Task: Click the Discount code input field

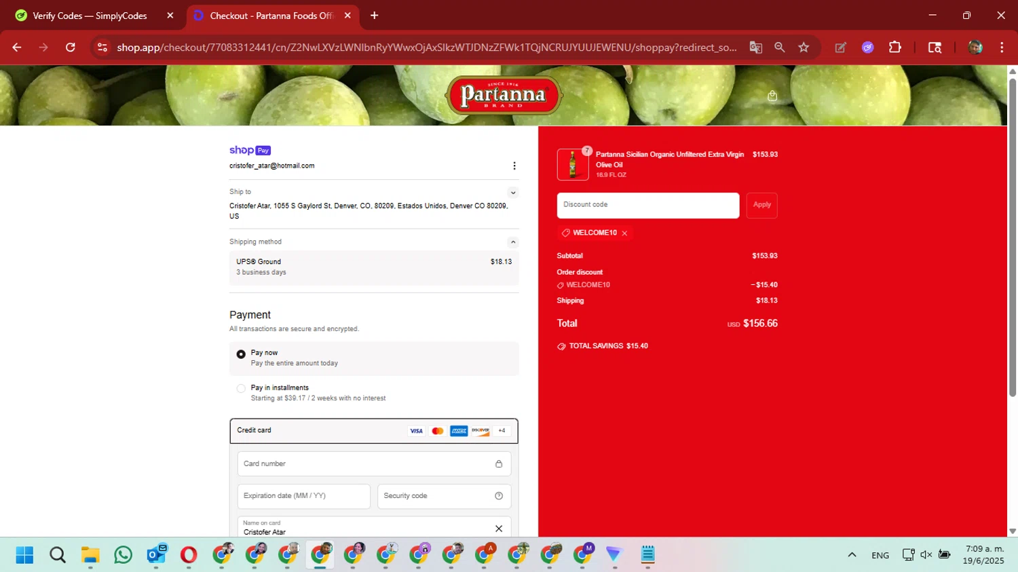Action: pyautogui.click(x=648, y=206)
